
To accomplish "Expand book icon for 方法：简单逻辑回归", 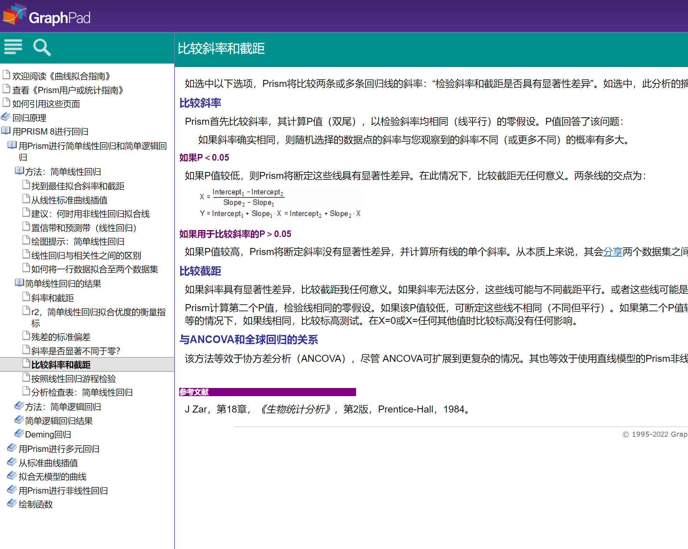I will [19, 406].
